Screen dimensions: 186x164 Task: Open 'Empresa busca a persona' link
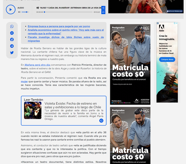pyautogui.click(x=59, y=26)
